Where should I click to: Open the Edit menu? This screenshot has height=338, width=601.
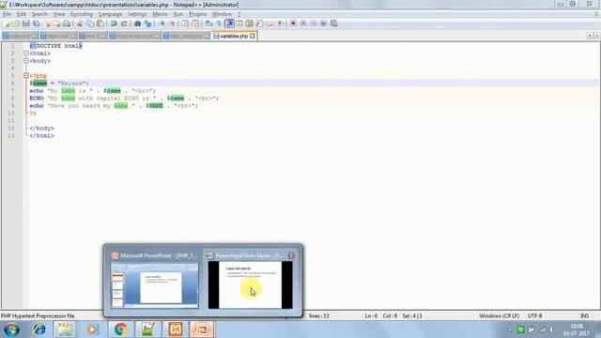point(22,14)
